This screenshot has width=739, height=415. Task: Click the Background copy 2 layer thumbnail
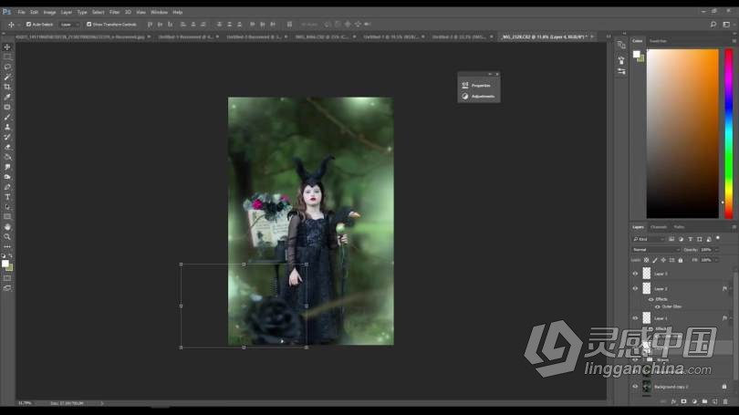(647, 387)
